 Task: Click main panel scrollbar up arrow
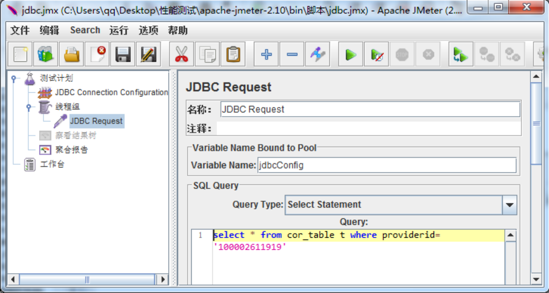pyautogui.click(x=536, y=77)
